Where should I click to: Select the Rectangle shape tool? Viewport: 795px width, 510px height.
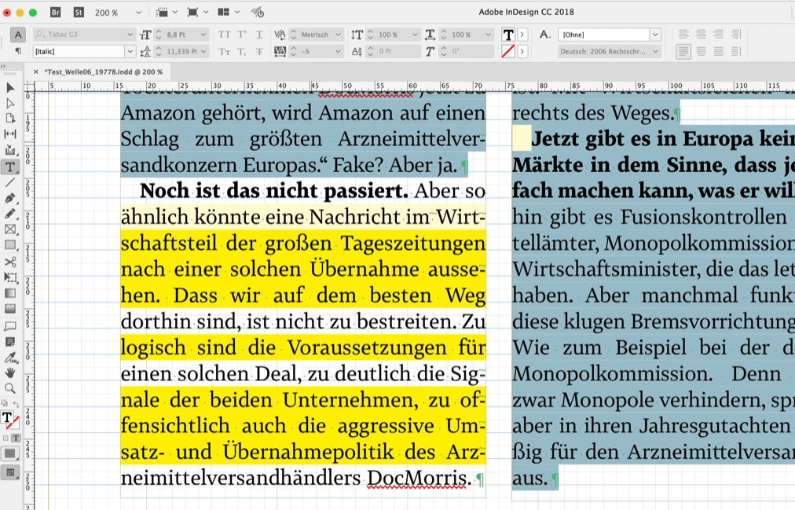tap(9, 245)
